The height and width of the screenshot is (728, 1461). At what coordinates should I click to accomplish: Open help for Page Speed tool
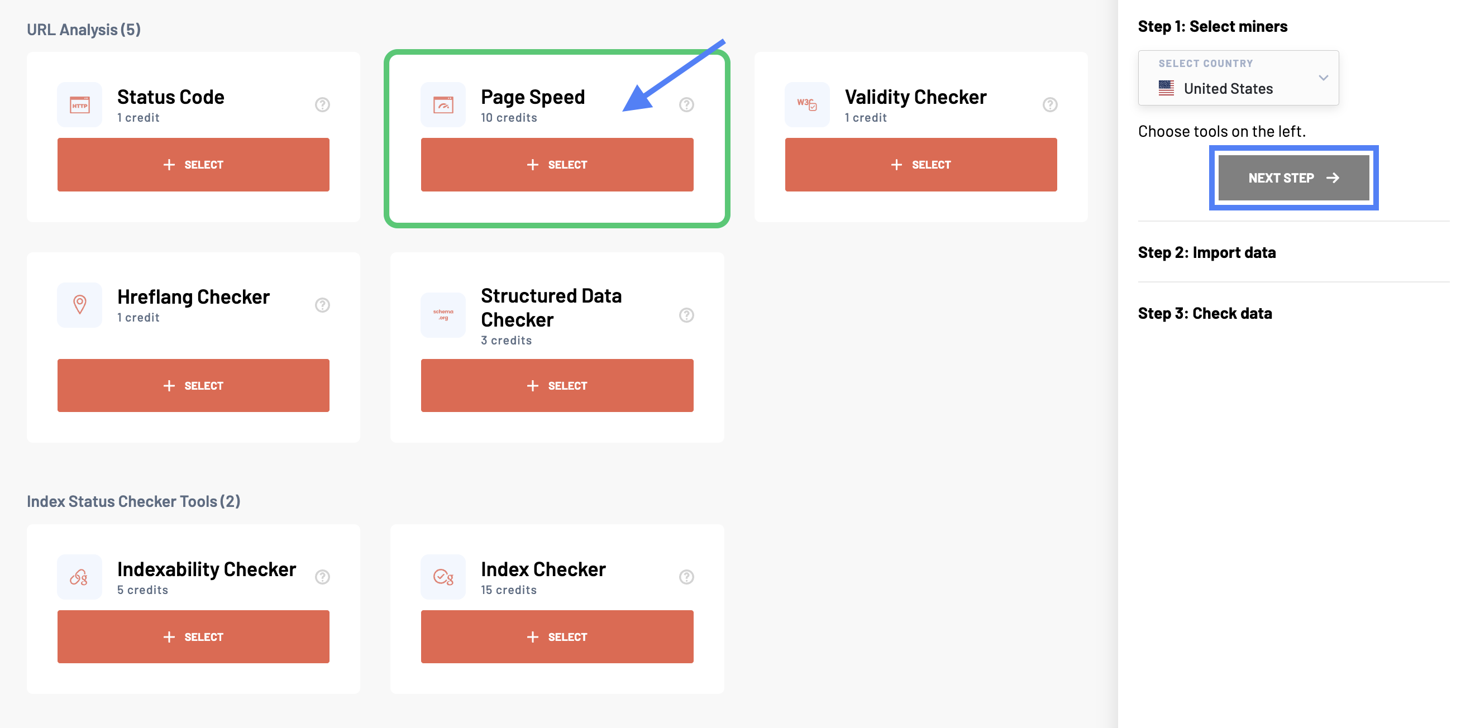tap(686, 105)
